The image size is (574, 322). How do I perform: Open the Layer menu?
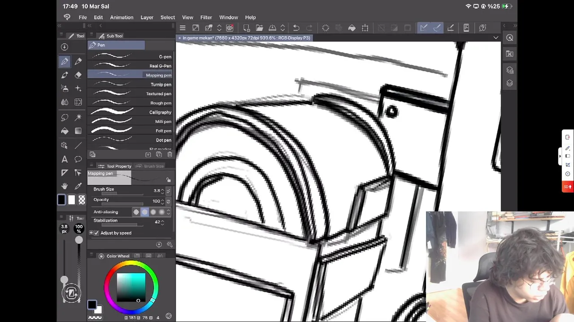tap(147, 17)
